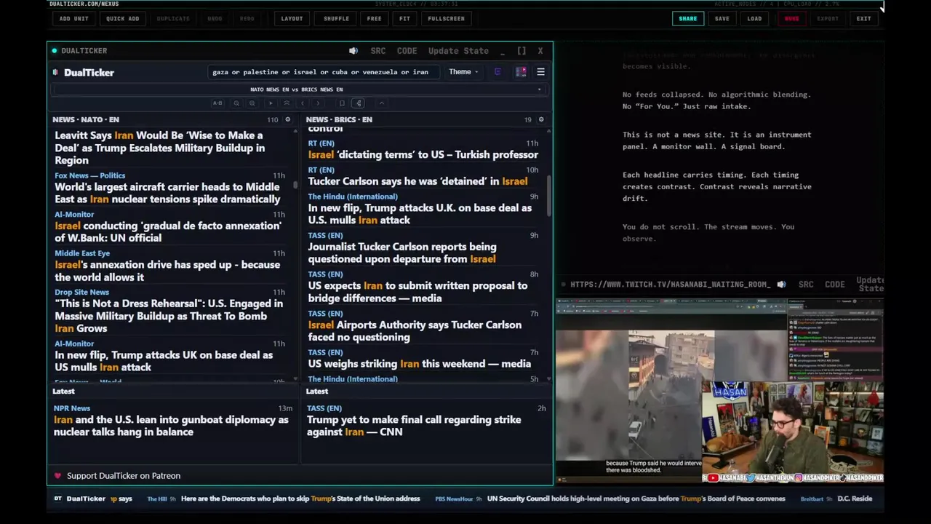Open BRICS column settings gear
931x524 pixels.
[540, 119]
